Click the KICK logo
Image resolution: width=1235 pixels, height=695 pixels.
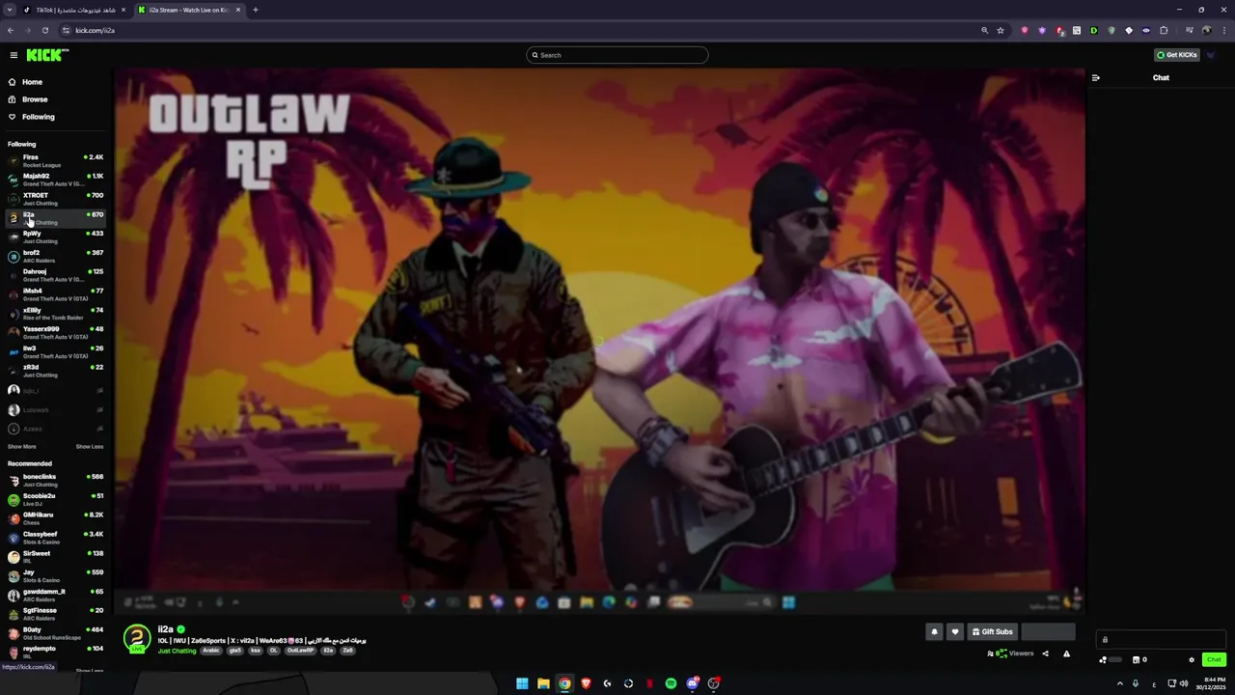click(x=46, y=55)
